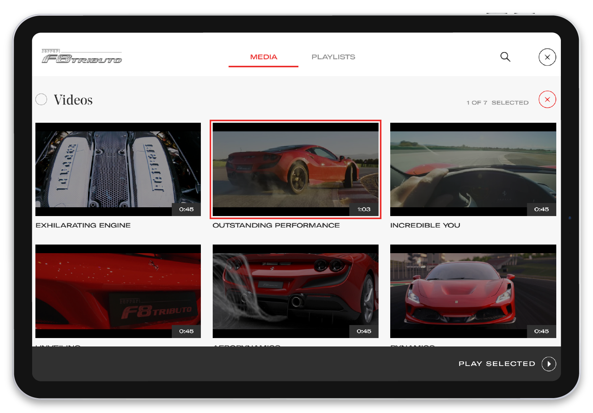Close the media viewer with the black X
The width and height of the screenshot is (593, 413).
tap(547, 57)
